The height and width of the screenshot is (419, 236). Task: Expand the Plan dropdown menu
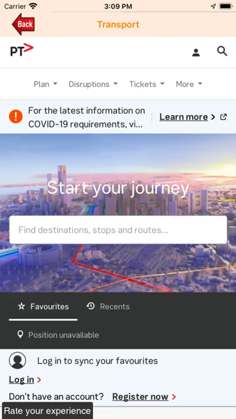[x=46, y=84]
